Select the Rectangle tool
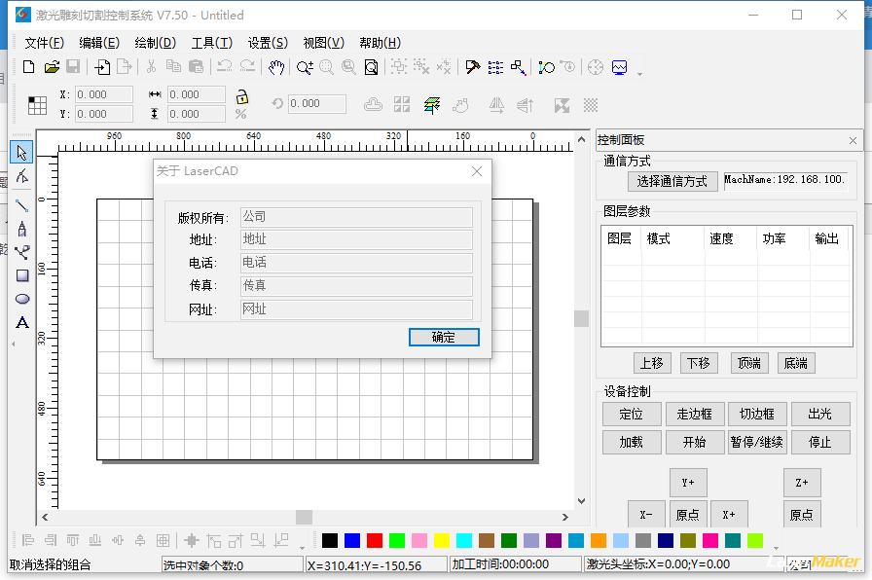This screenshot has width=872, height=580. [22, 275]
